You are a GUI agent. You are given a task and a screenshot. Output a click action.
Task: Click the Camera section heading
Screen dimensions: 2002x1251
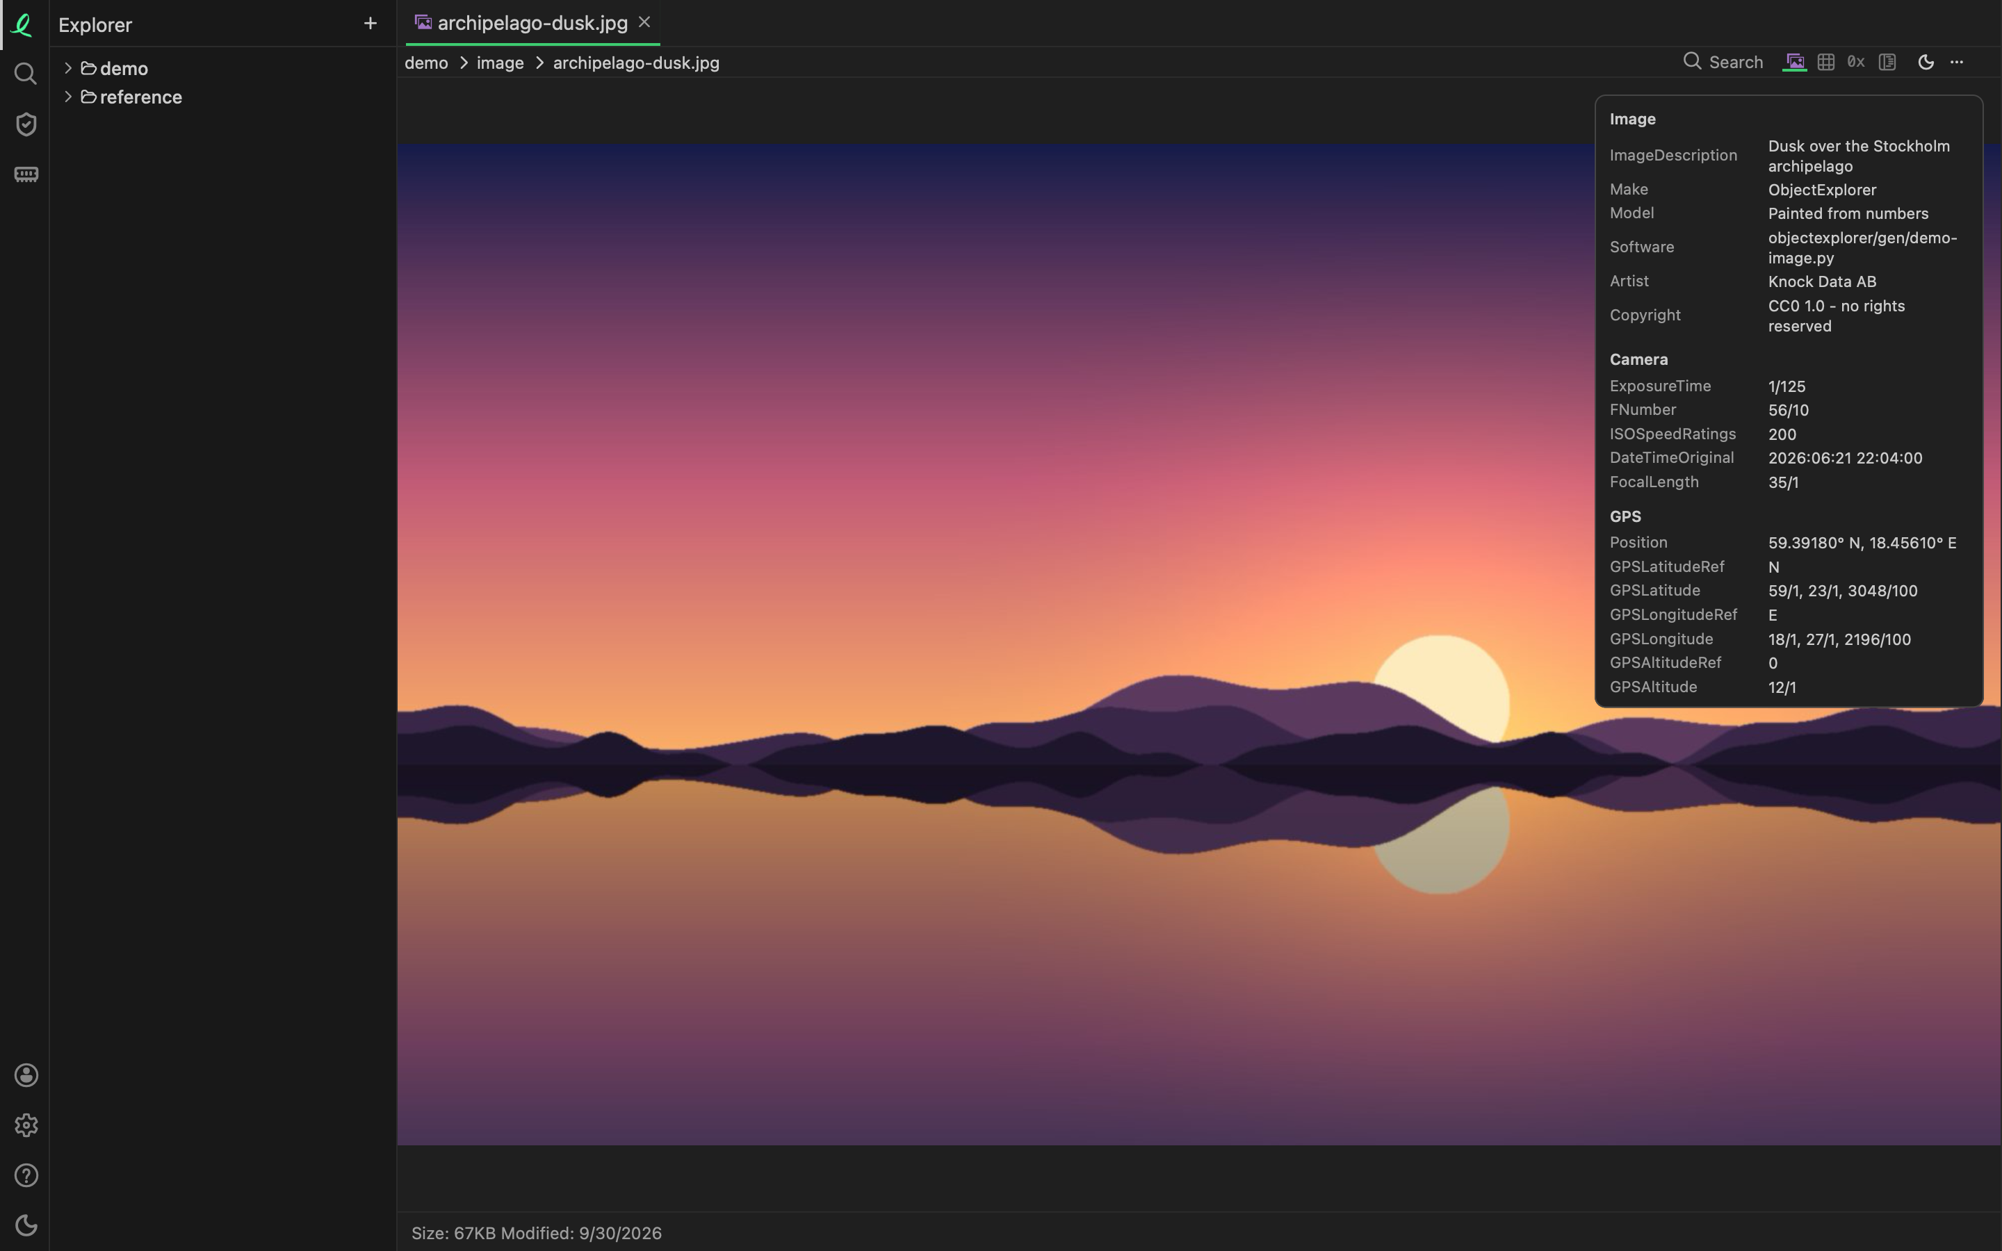pyautogui.click(x=1638, y=359)
